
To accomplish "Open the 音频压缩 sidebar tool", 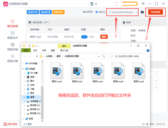I will [x=13, y=47].
